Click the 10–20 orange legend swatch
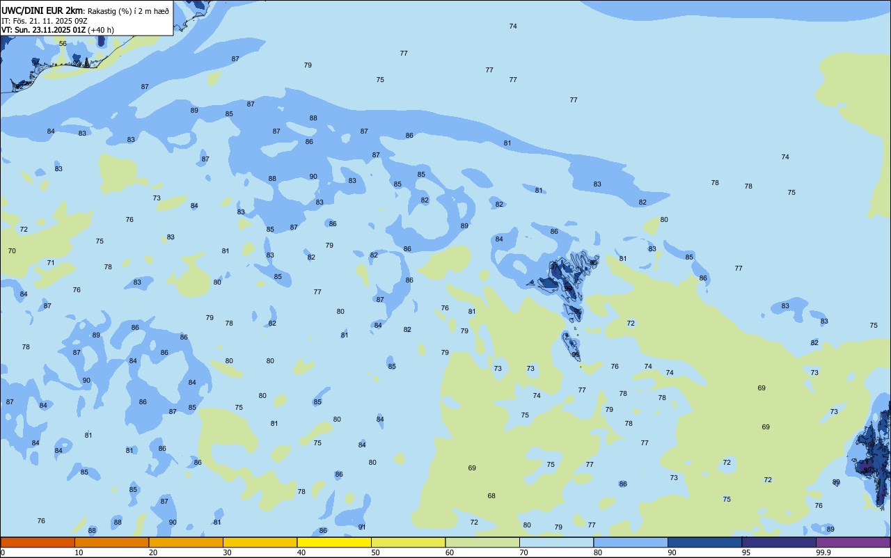Image resolution: width=891 pixels, height=558 pixels. 111,542
